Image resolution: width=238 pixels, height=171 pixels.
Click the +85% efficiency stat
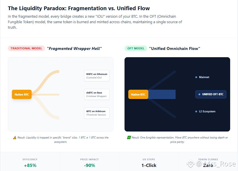(30, 165)
